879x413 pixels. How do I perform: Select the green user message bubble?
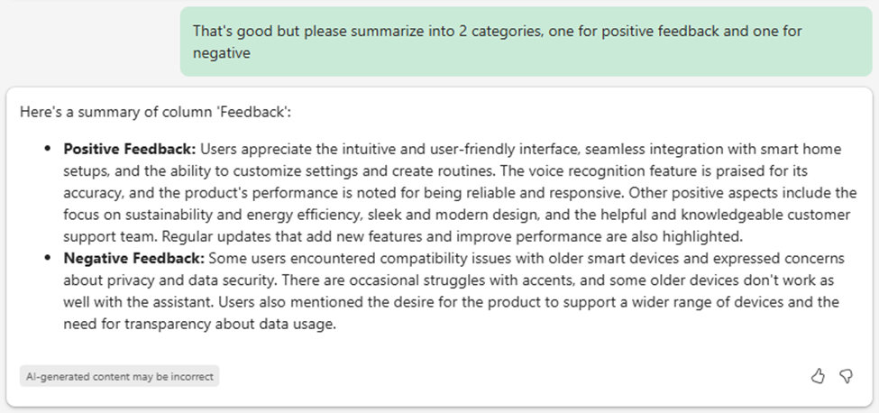pos(525,42)
